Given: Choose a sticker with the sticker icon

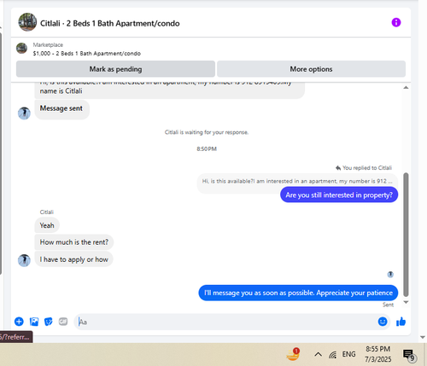Looking at the screenshot, I should click(x=49, y=322).
